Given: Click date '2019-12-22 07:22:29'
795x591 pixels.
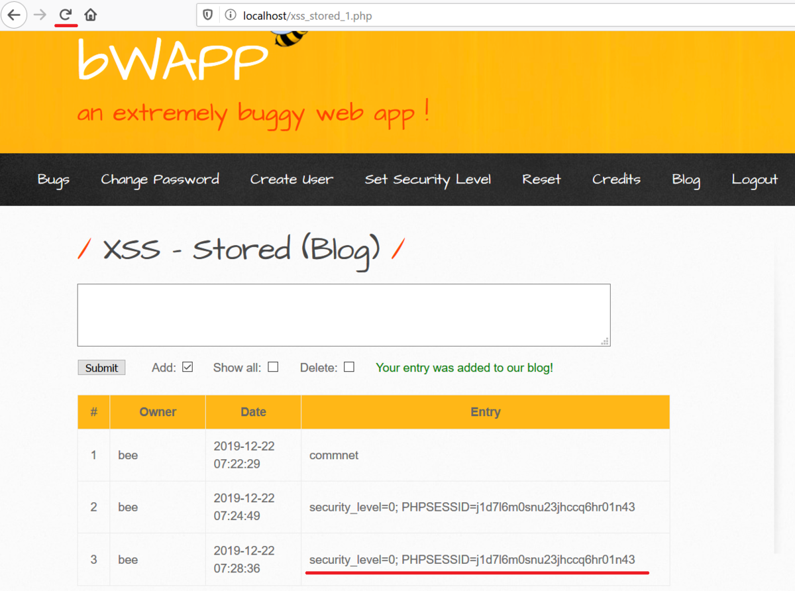Looking at the screenshot, I should (244, 455).
